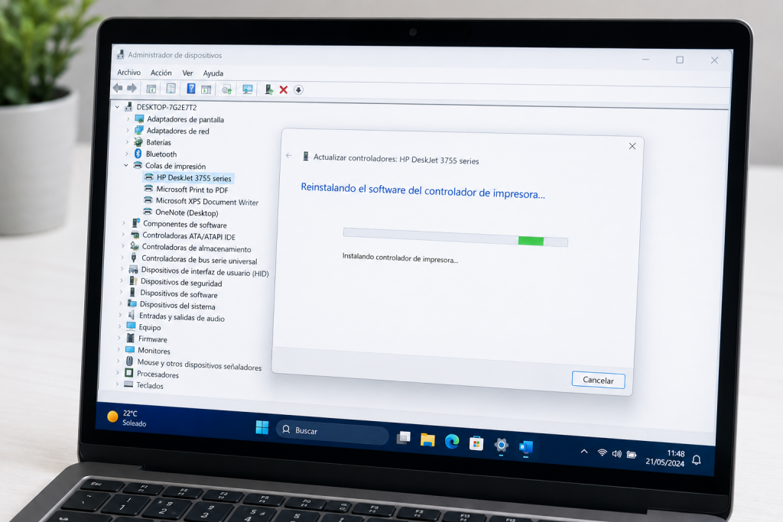
Task: Go forward with the toolbar forward arrow
Action: click(x=132, y=89)
